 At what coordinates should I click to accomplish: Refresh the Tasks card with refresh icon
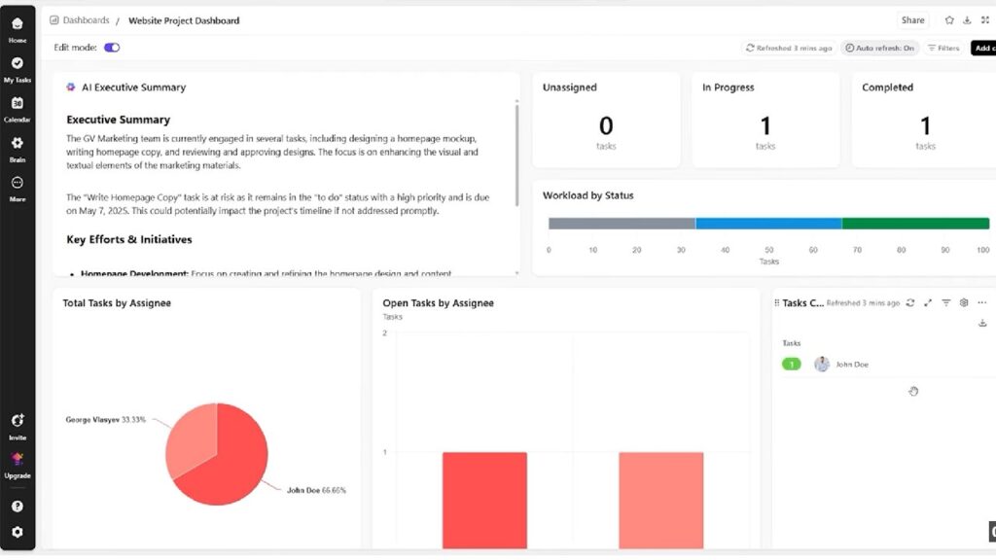tap(910, 303)
